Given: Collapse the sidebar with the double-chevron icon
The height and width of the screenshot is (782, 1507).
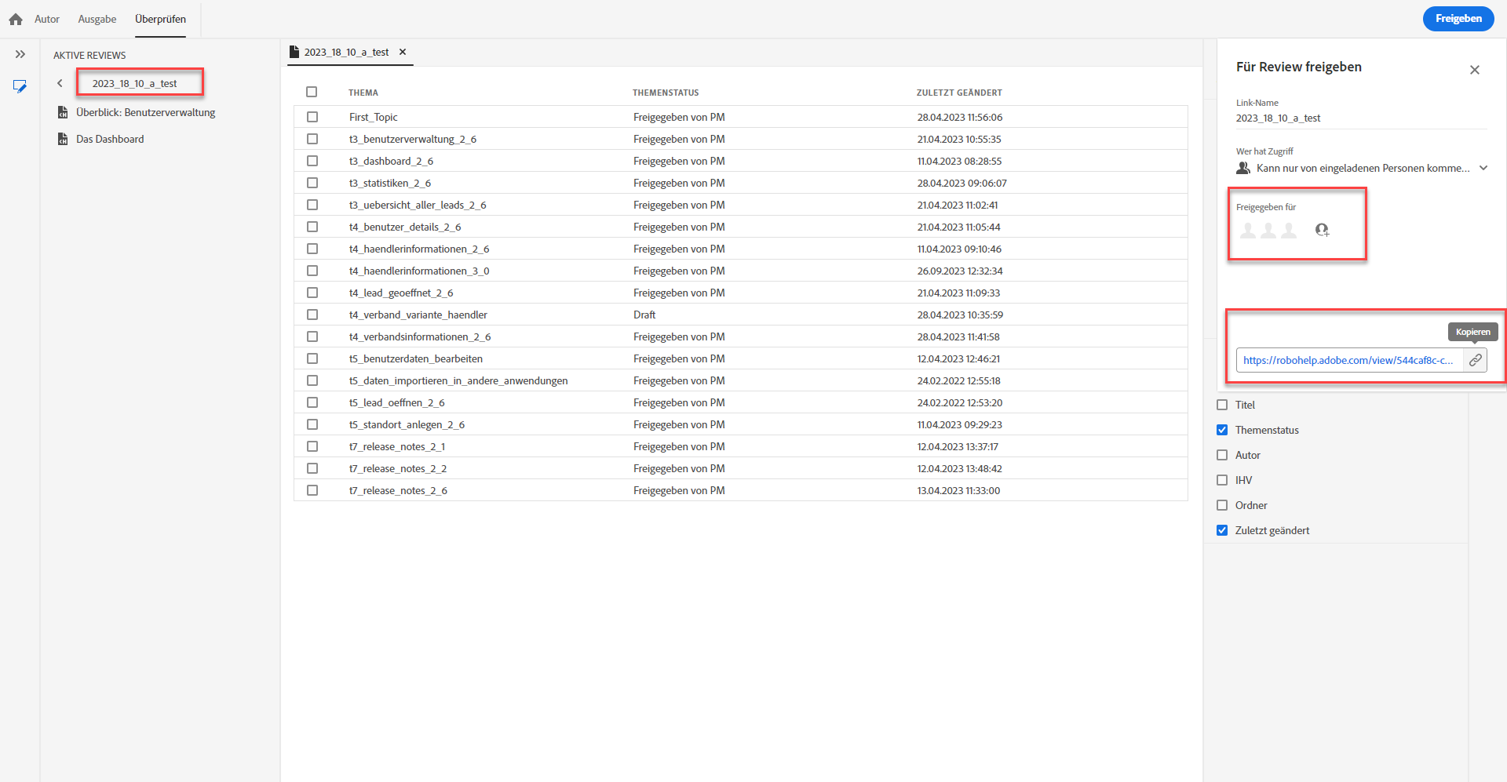Looking at the screenshot, I should click(20, 54).
